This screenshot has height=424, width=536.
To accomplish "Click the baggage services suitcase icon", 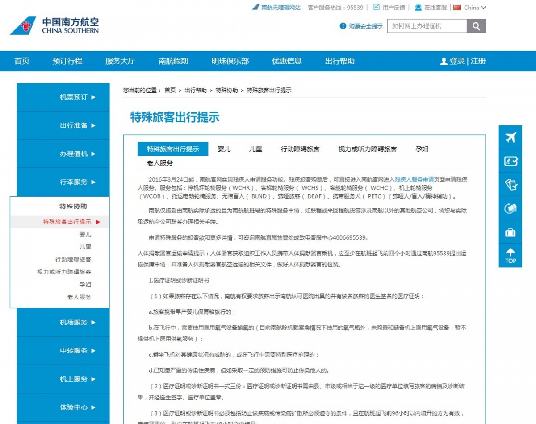I will click(510, 232).
